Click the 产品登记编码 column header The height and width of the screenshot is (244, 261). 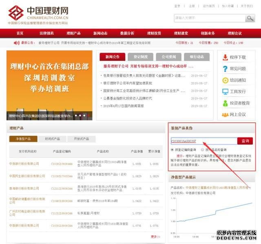tap(62, 152)
